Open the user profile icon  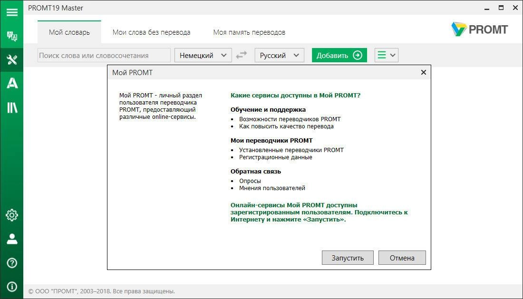[12, 239]
